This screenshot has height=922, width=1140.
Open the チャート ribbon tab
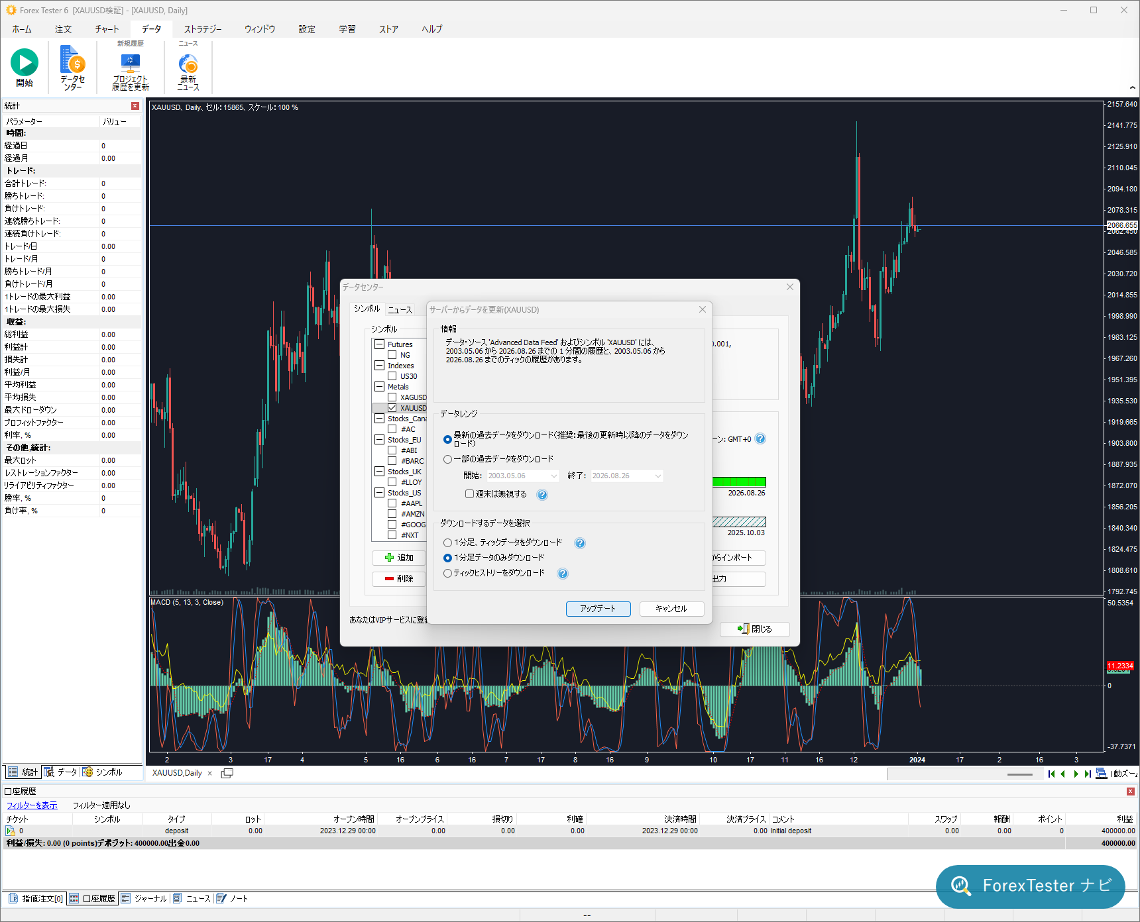pos(107,29)
